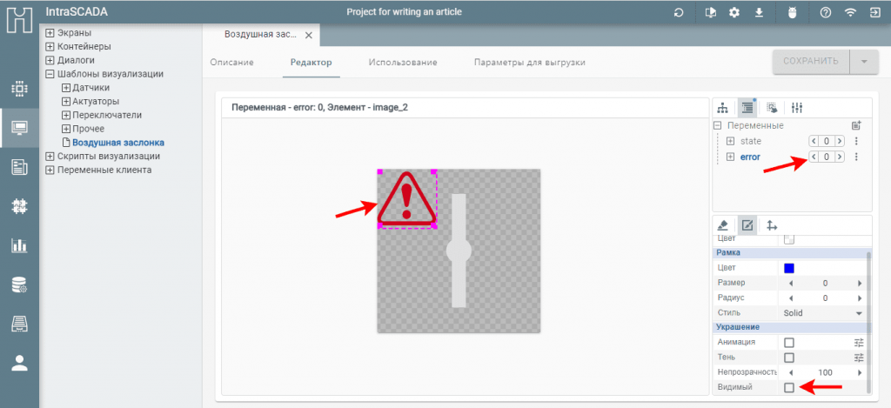Toggle the Анимация checkbox
891x408 pixels.
(x=788, y=343)
